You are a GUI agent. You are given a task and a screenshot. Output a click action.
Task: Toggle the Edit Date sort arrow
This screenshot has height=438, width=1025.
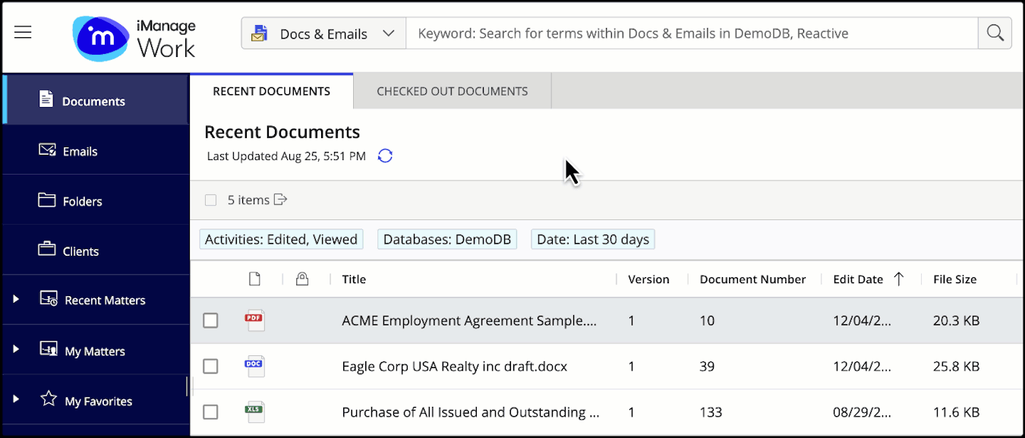pyautogui.click(x=899, y=279)
